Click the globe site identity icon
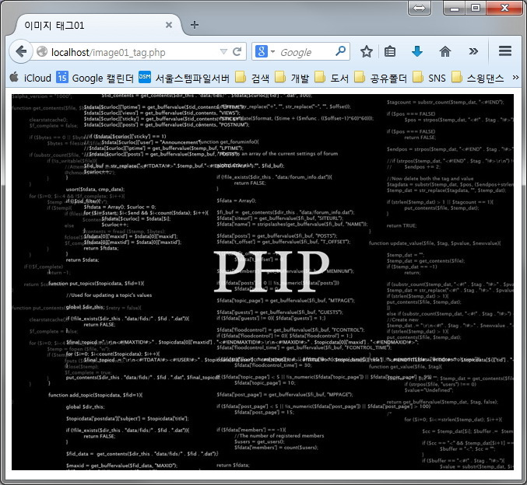Image resolution: width=527 pixels, height=485 pixels. click(x=42, y=52)
